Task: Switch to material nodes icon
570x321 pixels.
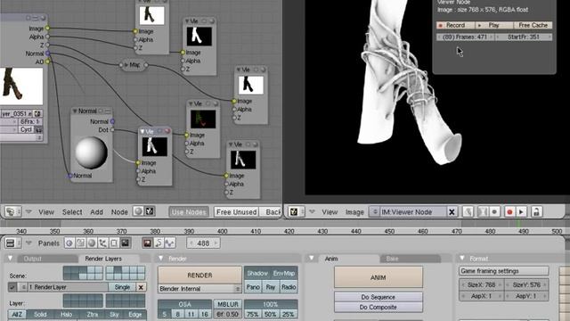Action: point(138,211)
